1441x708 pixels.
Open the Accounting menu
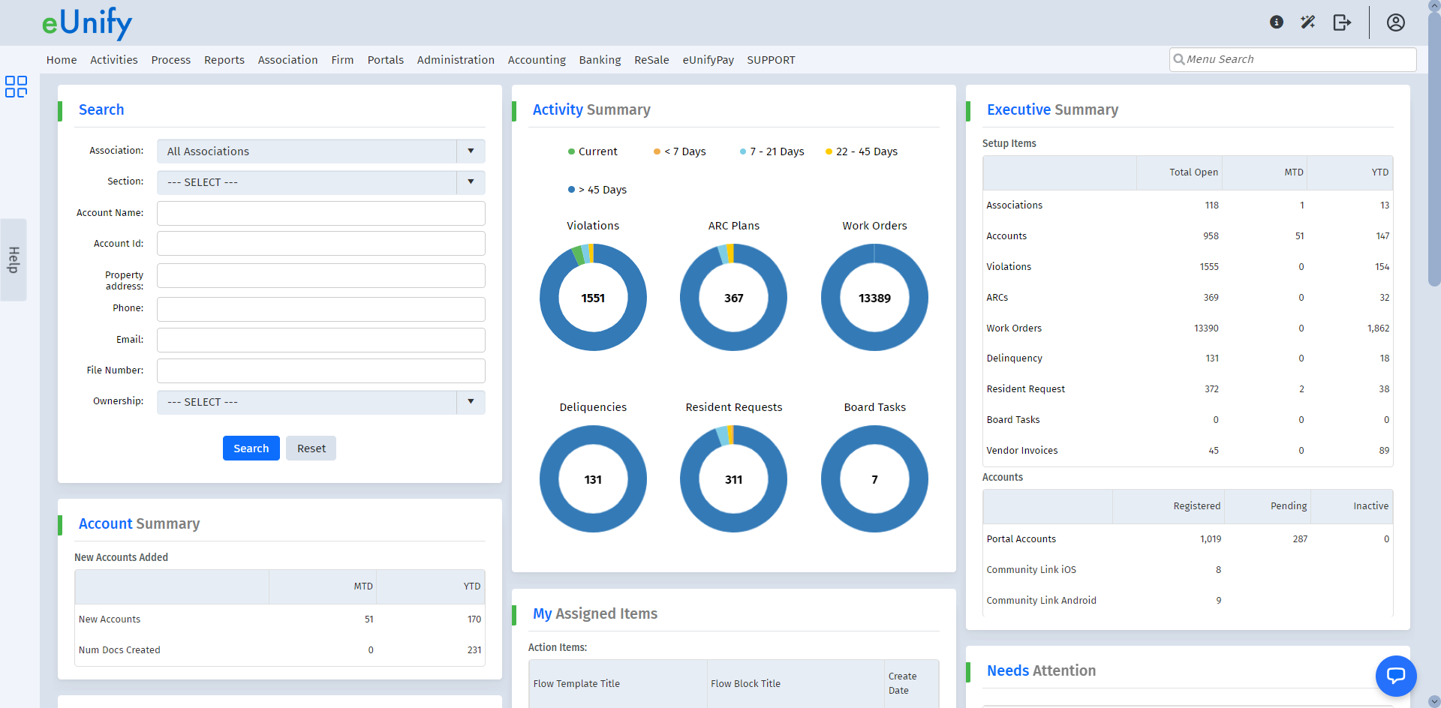(537, 60)
